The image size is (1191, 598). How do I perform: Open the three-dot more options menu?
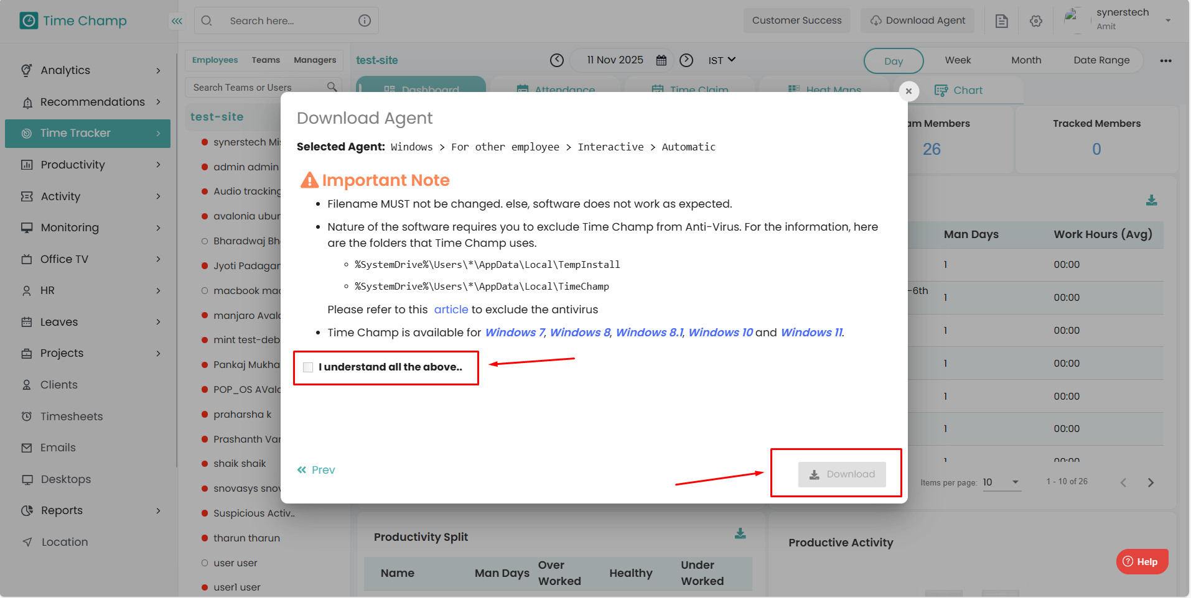[x=1166, y=61]
